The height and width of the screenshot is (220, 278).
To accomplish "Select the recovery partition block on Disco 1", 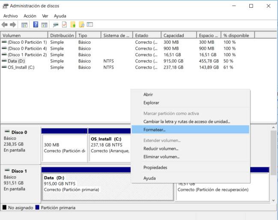I will click(x=223, y=192).
